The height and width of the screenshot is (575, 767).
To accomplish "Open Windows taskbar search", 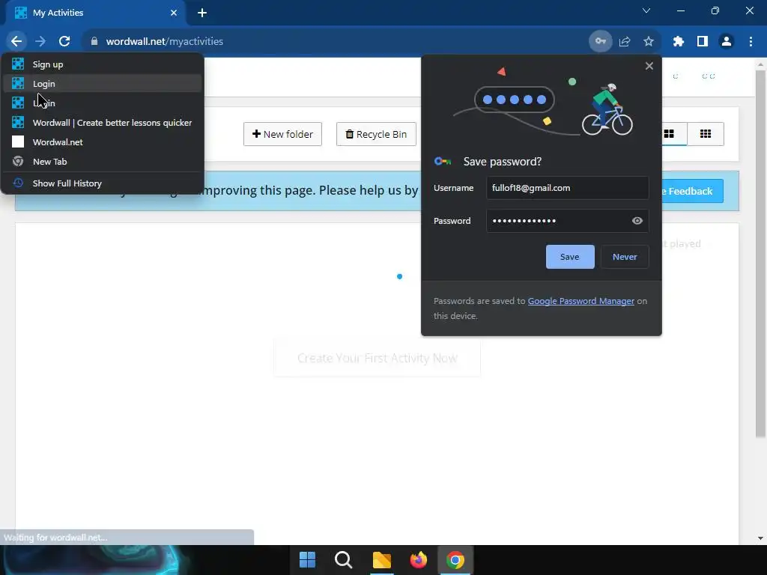I will pos(343,560).
